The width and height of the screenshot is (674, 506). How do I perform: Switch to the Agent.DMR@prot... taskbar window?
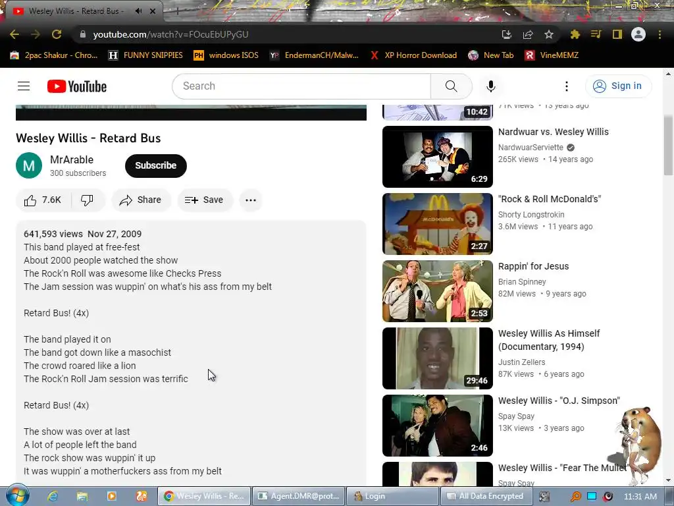[299, 497]
